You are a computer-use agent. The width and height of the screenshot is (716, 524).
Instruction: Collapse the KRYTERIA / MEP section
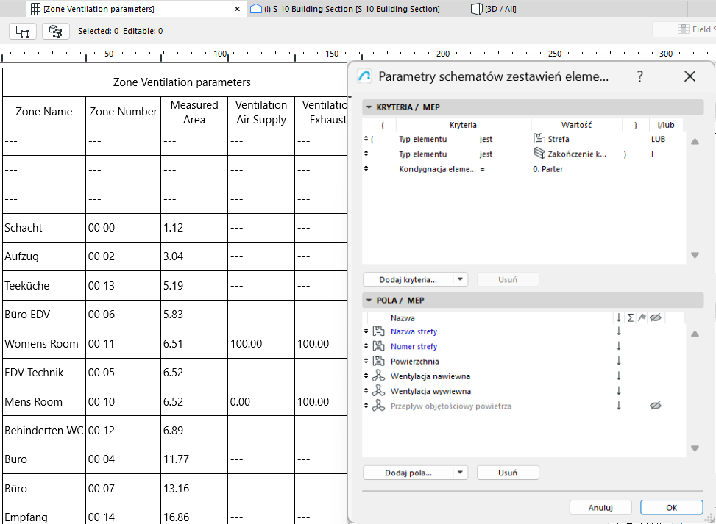[x=369, y=107]
